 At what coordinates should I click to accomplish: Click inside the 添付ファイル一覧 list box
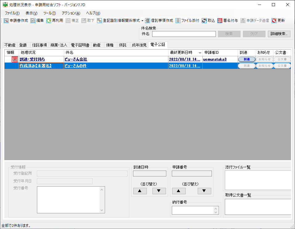point(258,180)
